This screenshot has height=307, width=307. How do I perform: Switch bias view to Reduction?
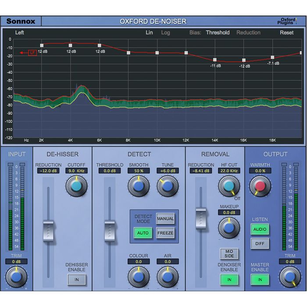tap(248, 32)
